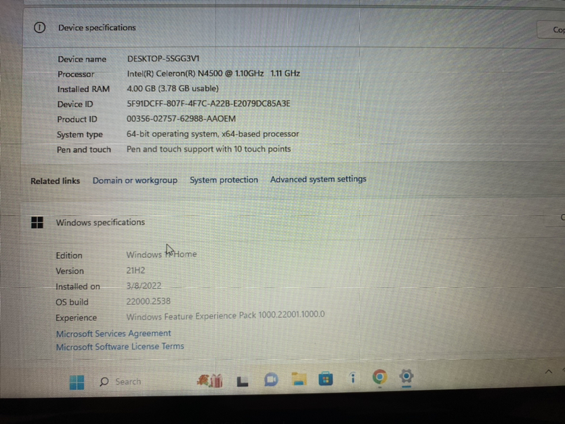Launch Google Chrome from the taskbar
Viewport: 565px width, 424px height.
point(379,377)
